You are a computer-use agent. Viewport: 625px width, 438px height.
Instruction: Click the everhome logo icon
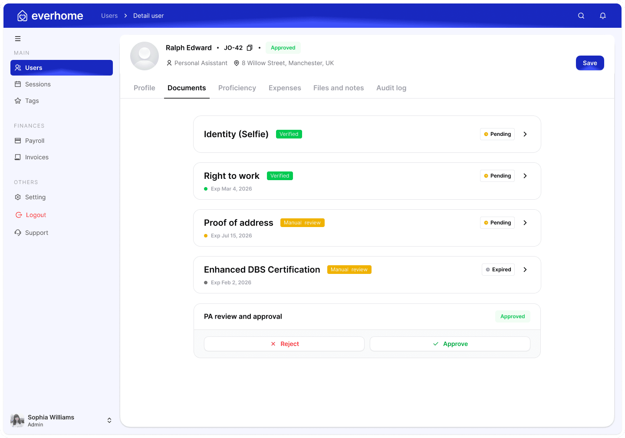click(x=22, y=16)
